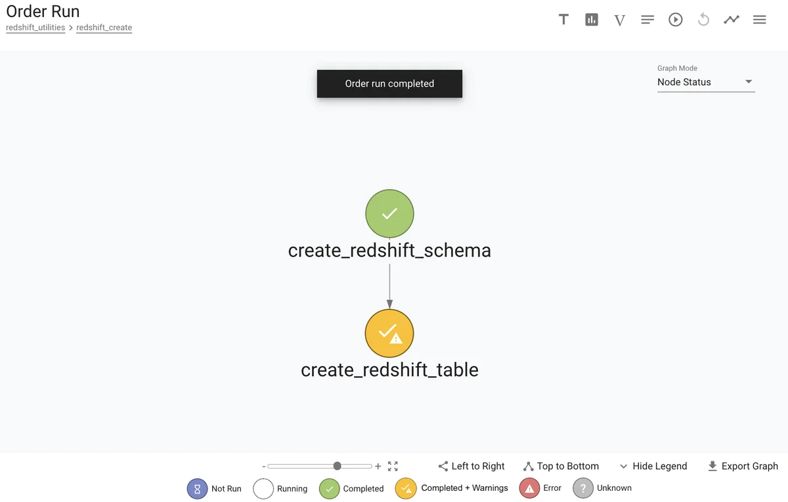
Task: Open the line graph timeline icon
Action: pos(732,20)
